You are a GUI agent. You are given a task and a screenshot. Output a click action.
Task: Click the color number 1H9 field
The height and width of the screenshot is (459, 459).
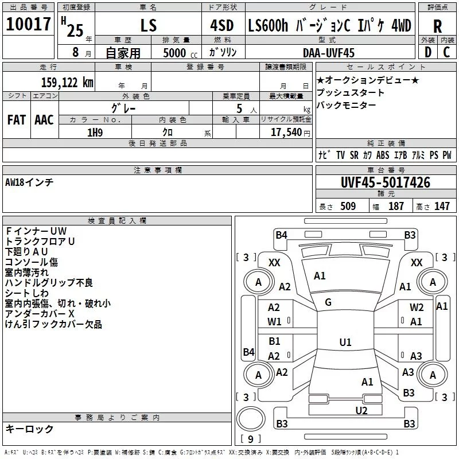95,132
